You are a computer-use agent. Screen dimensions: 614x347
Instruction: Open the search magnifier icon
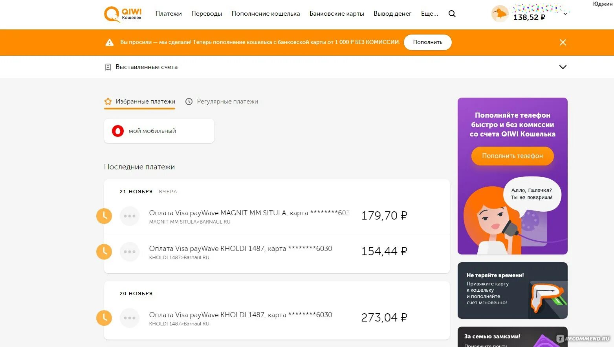[x=452, y=14]
